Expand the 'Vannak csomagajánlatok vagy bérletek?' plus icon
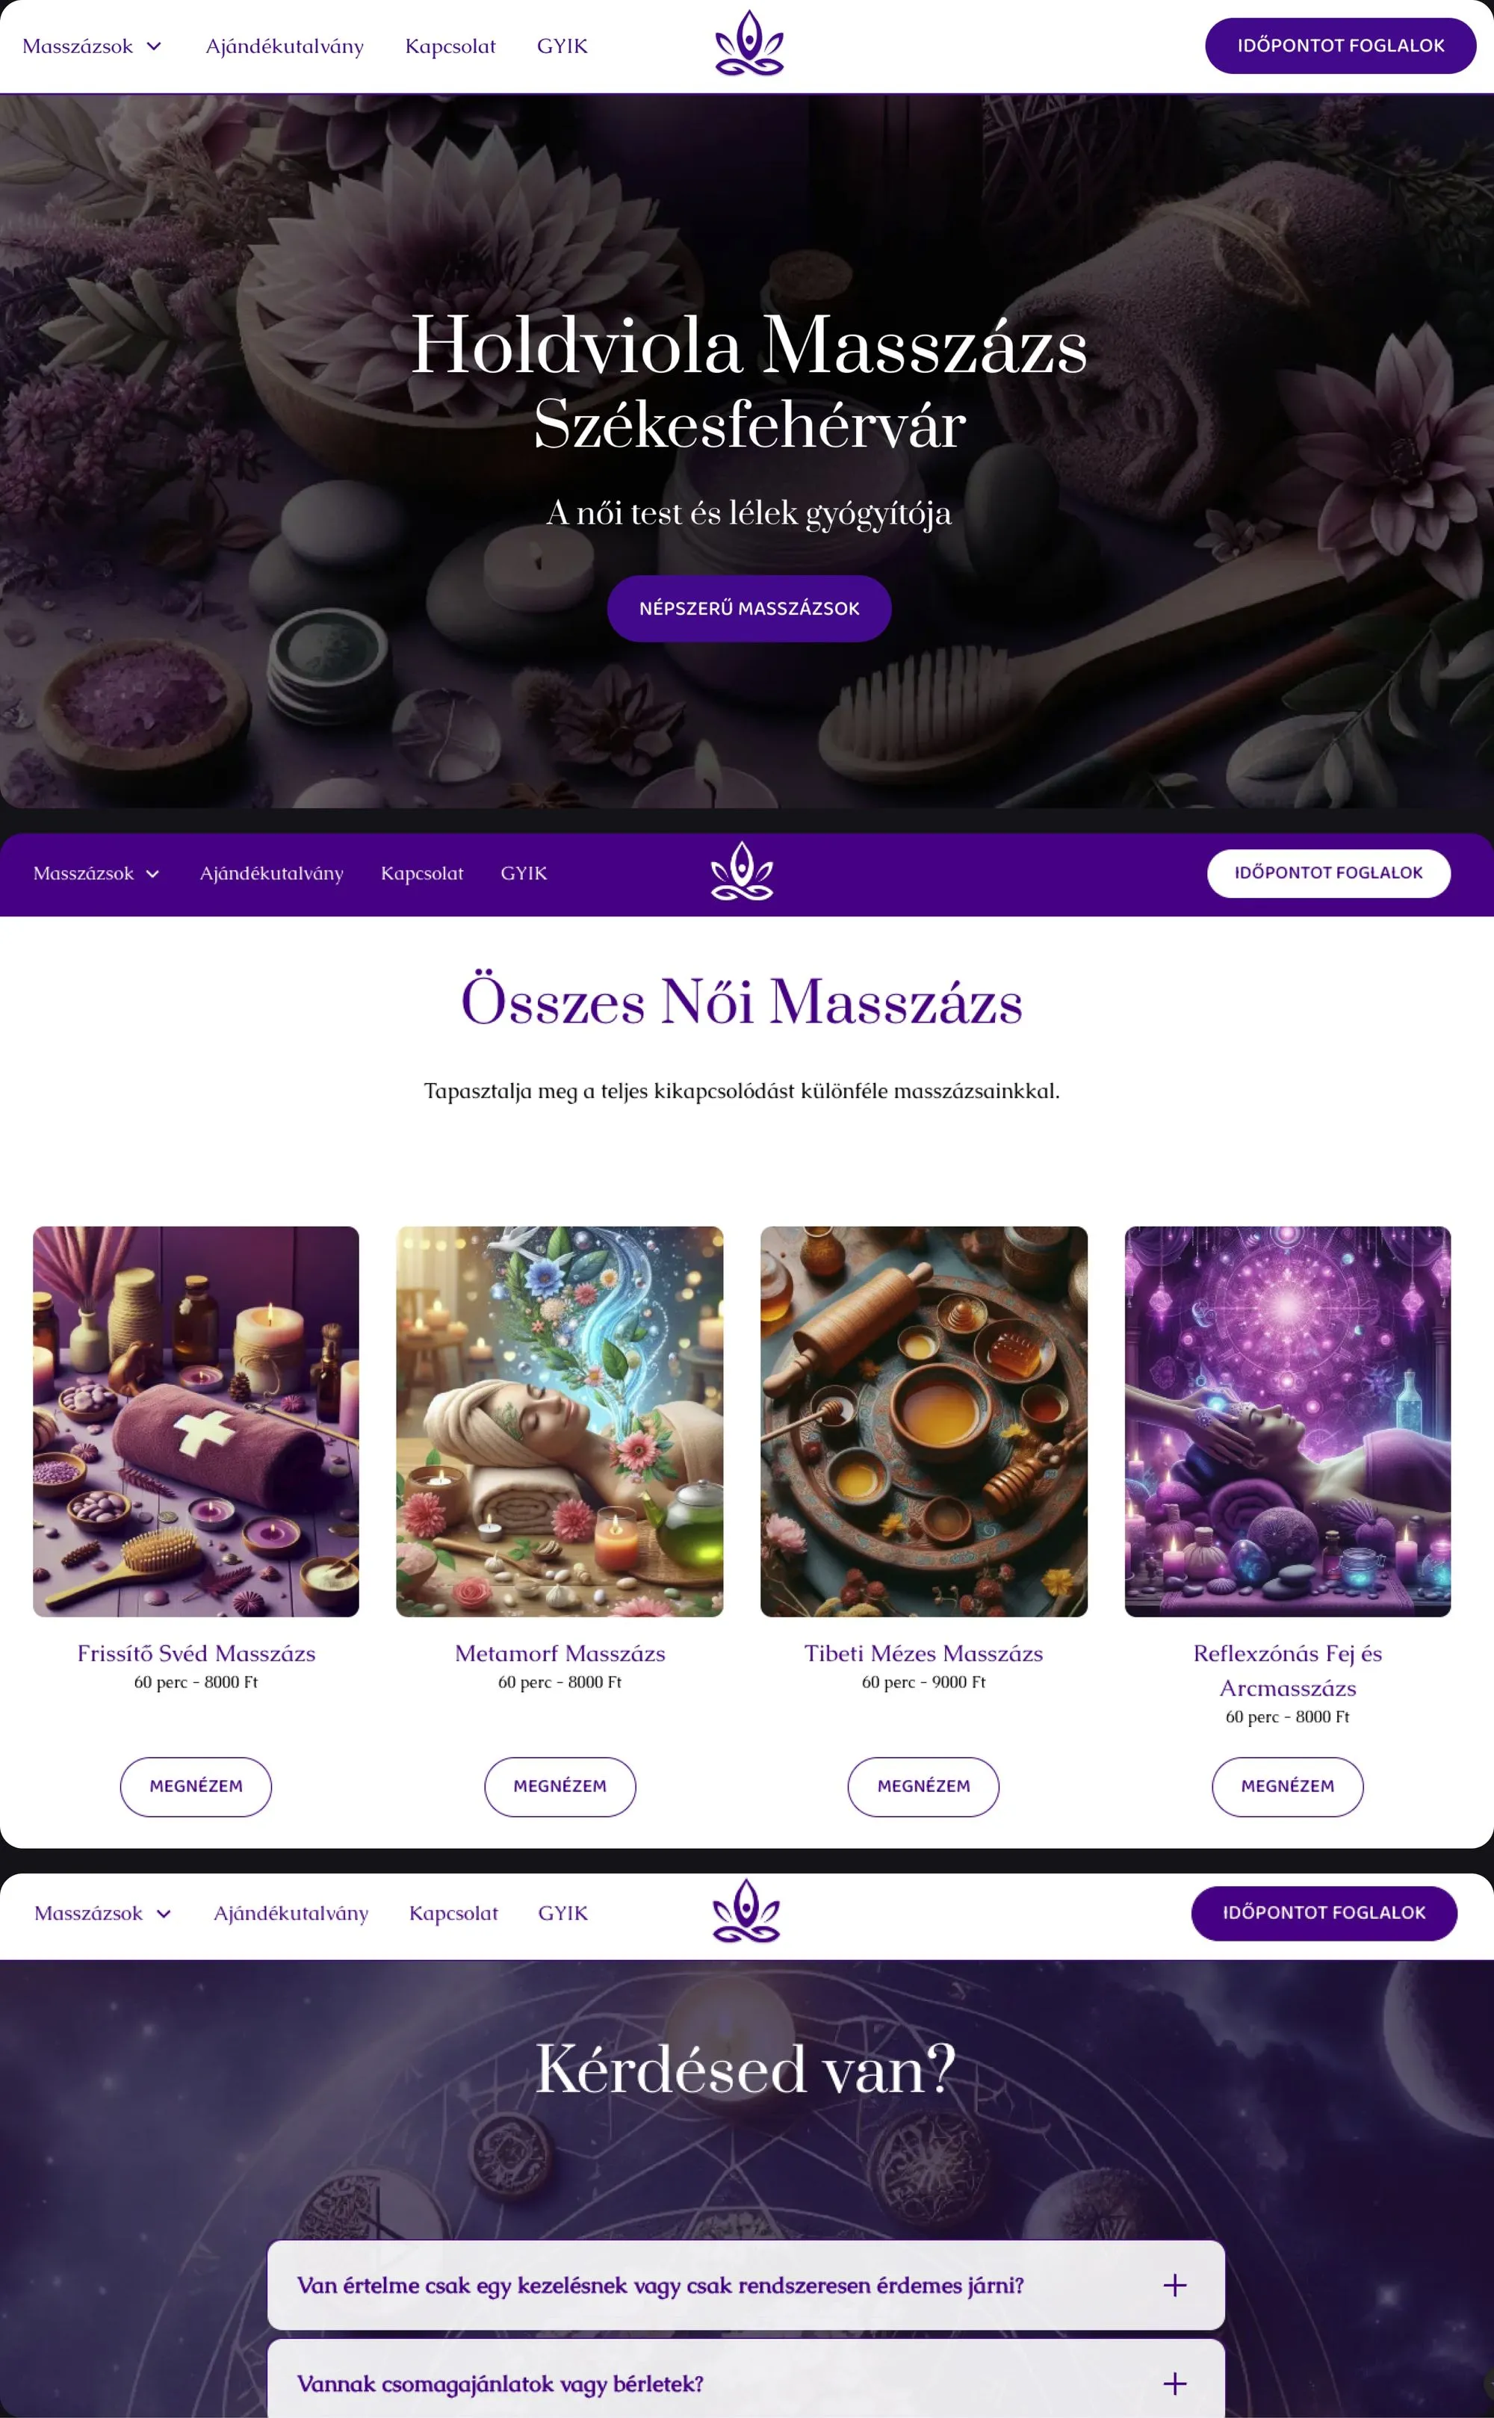The image size is (1494, 2418). (x=1174, y=2384)
